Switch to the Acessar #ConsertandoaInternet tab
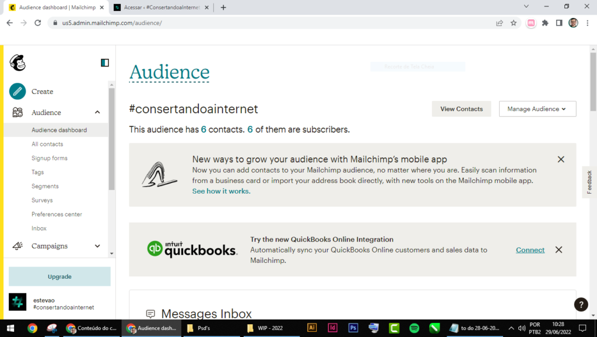Screen dimensions: 597x337 (162, 7)
